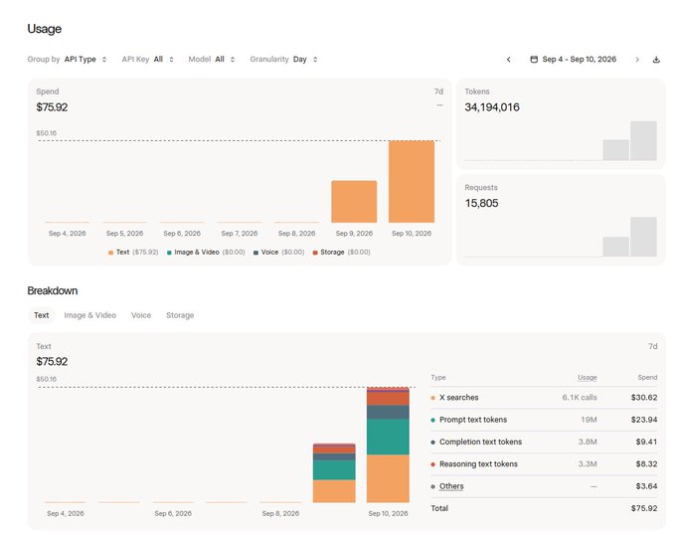Switch to the Storage breakdown tab
Image resolution: width=676 pixels, height=535 pixels.
tap(180, 315)
